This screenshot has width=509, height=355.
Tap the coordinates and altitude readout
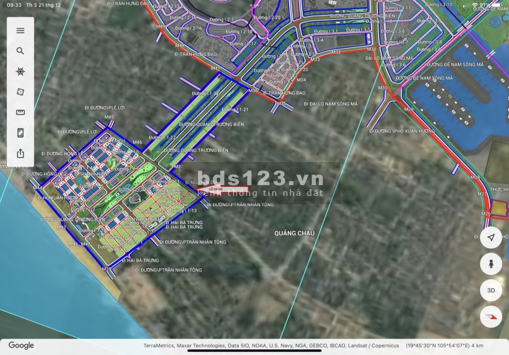tap(445, 345)
